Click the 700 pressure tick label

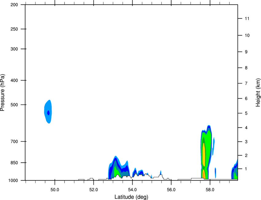[14, 142]
